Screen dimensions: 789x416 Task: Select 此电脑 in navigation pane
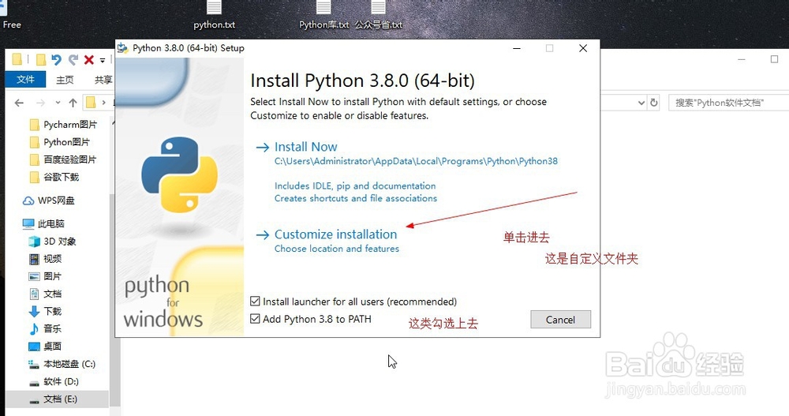tap(43, 223)
